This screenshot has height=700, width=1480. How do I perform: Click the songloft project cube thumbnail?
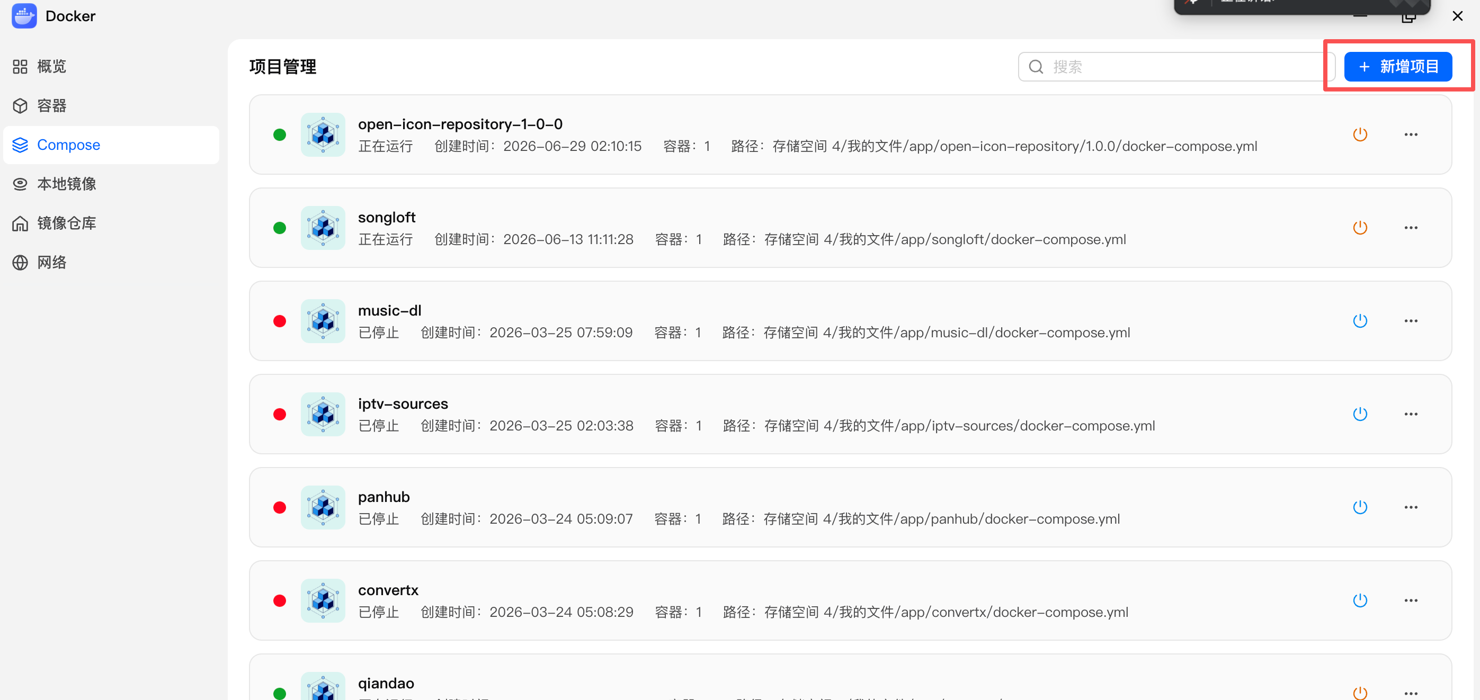point(323,227)
